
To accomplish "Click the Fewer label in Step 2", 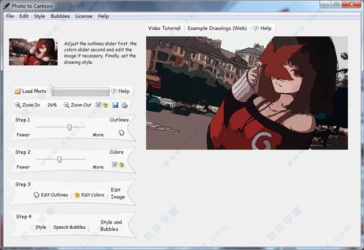I will click(x=23, y=167).
